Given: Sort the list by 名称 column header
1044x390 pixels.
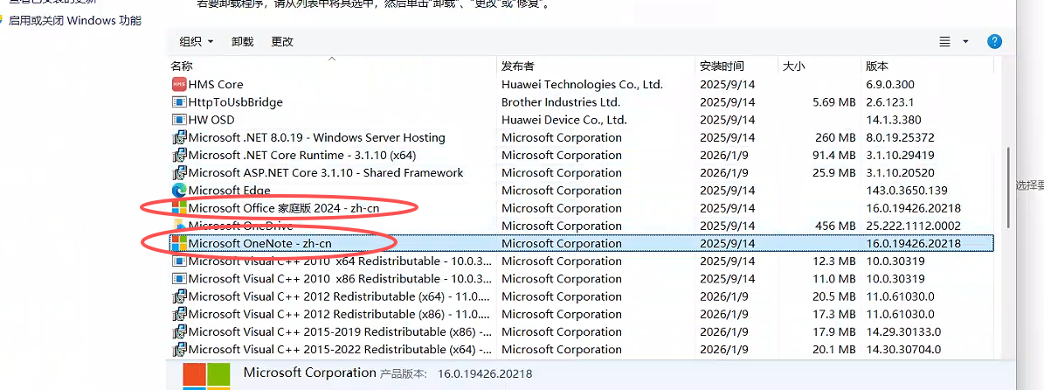Looking at the screenshot, I should pos(183,66).
